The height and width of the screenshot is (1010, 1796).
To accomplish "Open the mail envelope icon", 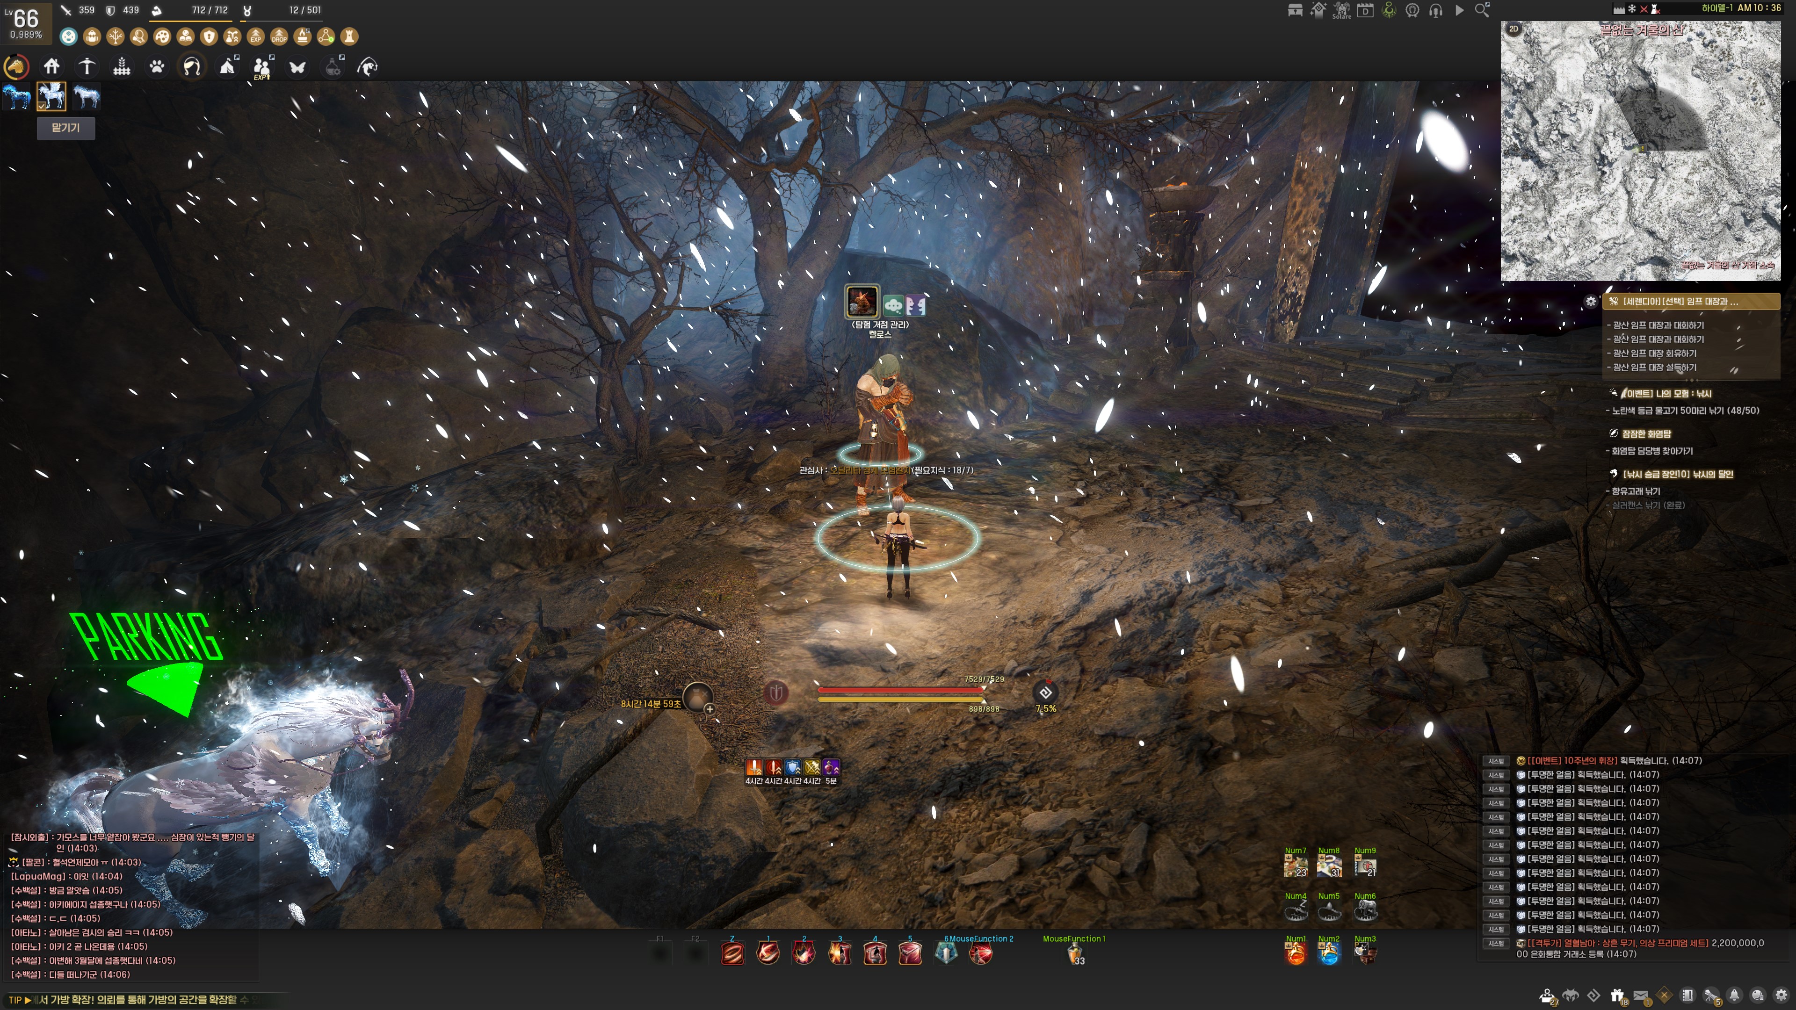I will coord(1641,995).
